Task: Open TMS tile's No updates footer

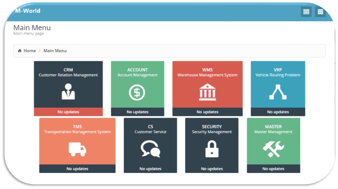Action: (x=77, y=169)
